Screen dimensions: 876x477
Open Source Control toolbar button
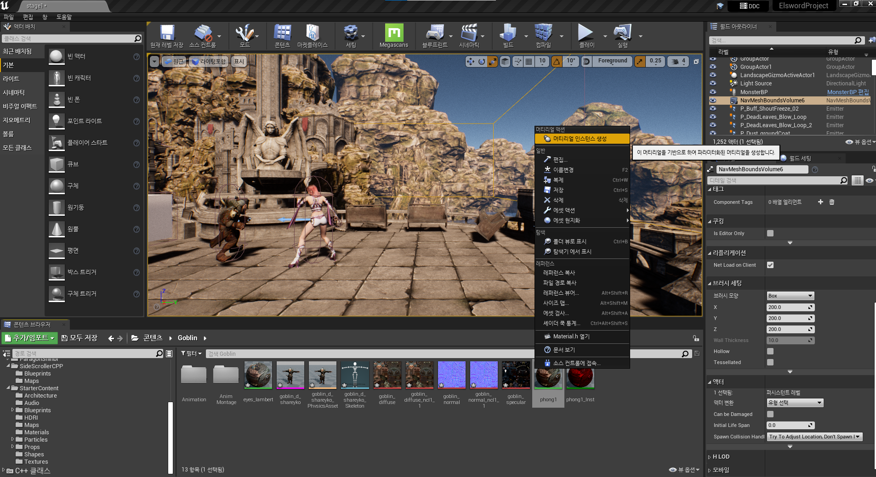click(x=202, y=36)
